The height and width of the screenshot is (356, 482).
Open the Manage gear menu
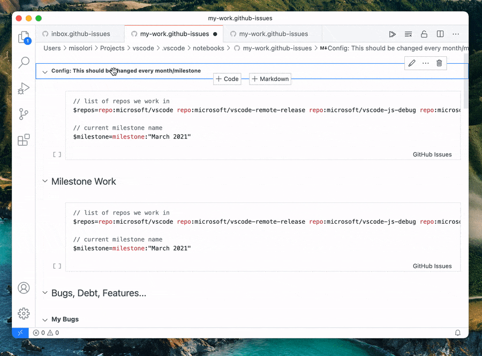(x=24, y=314)
